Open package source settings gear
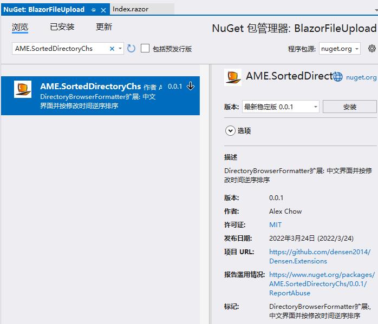 click(372, 49)
